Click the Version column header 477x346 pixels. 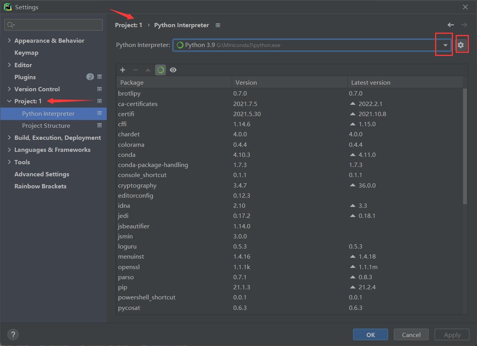[290, 82]
